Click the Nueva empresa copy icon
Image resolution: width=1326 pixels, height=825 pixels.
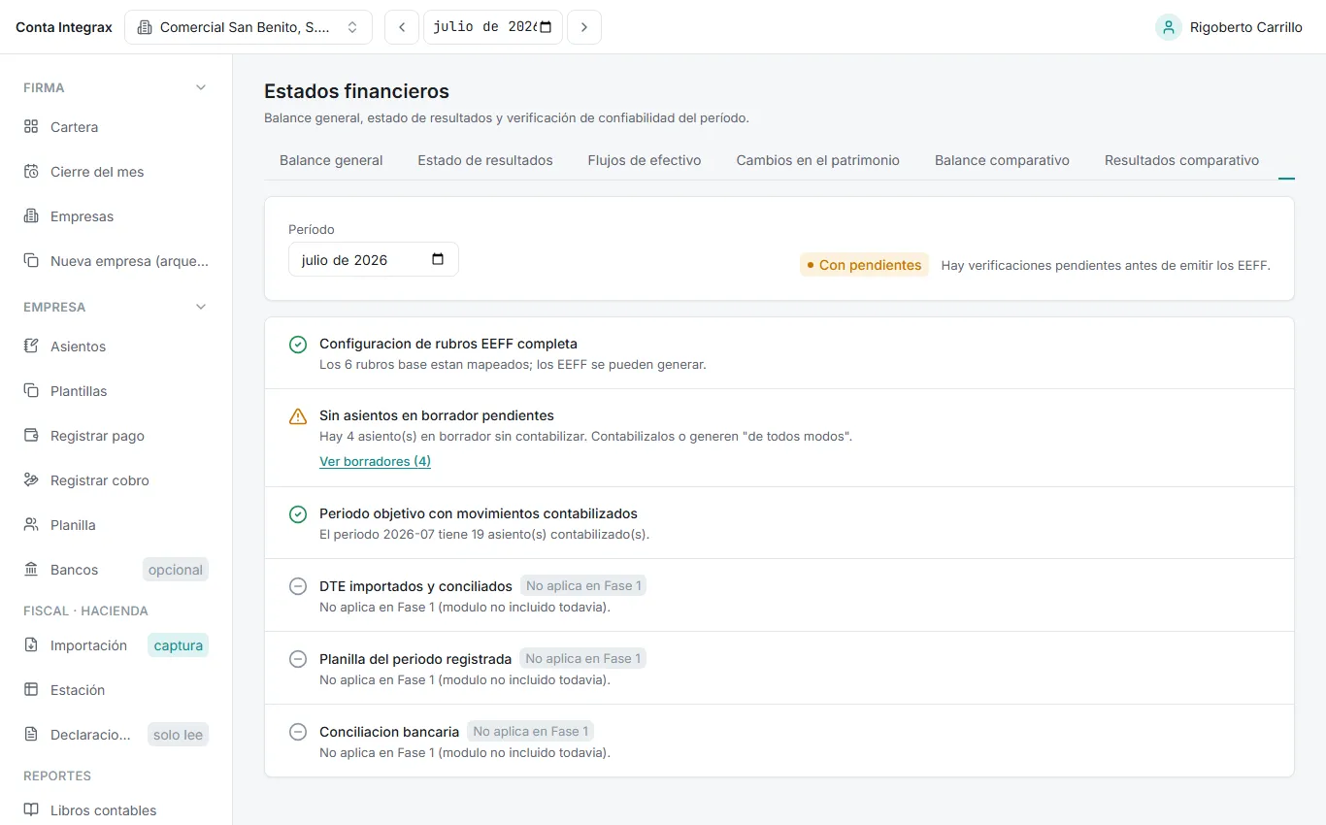pyautogui.click(x=31, y=261)
